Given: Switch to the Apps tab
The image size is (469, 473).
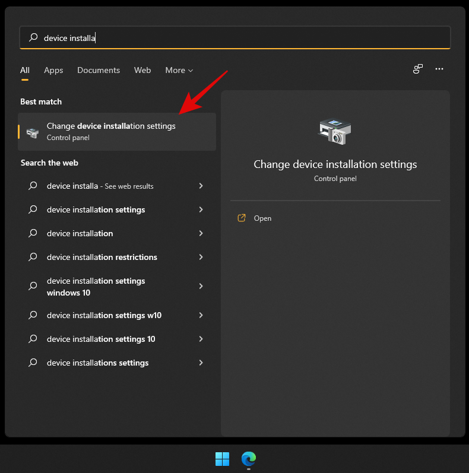Looking at the screenshot, I should [53, 70].
